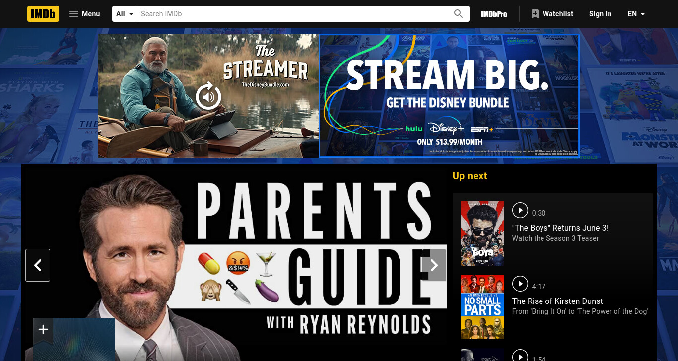The height and width of the screenshot is (361, 678).
Task: Open IMDbPro link
Action: click(494, 14)
